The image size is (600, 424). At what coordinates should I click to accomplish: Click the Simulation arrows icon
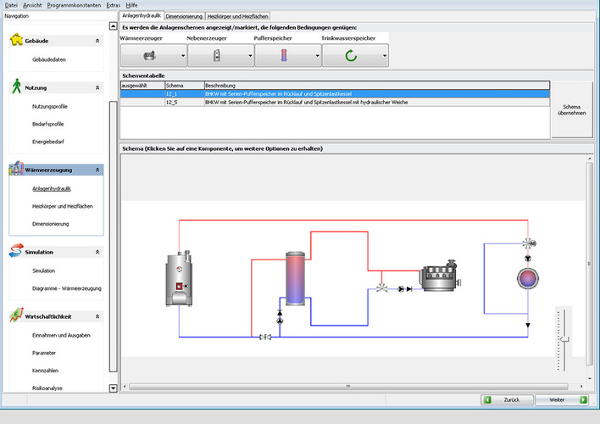click(16, 252)
